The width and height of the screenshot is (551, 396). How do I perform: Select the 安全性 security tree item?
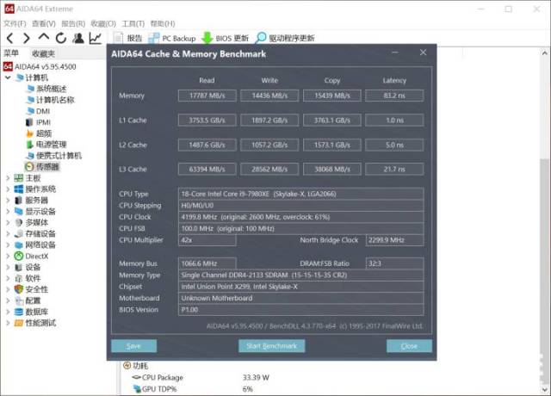[x=31, y=289]
